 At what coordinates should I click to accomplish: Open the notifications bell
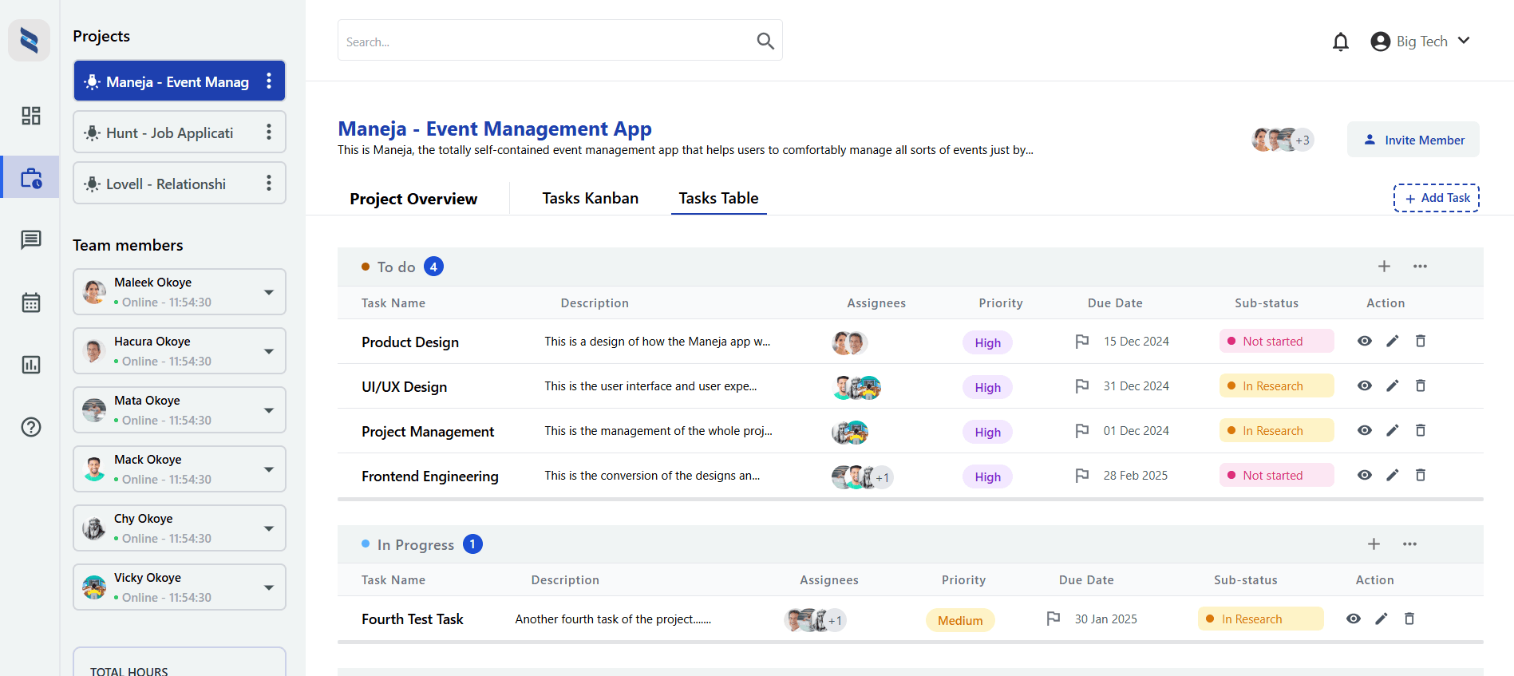1340,42
